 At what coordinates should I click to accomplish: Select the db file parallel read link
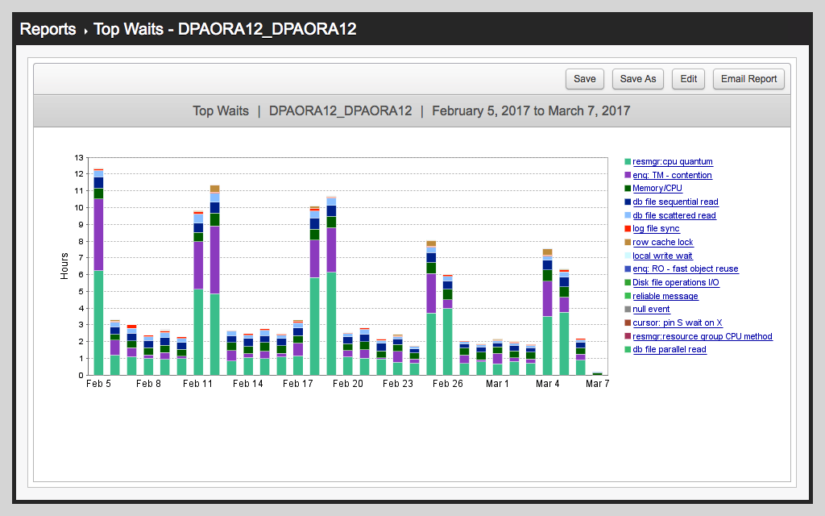(x=669, y=350)
